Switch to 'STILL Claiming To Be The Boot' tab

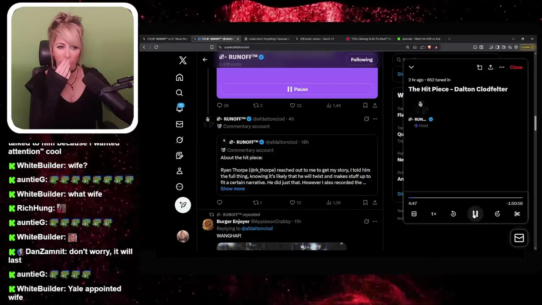tap(368, 39)
